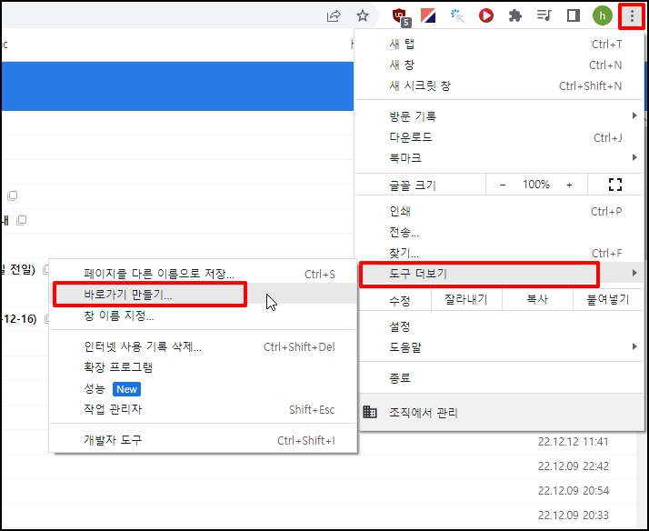Click the 100% zoom level value

pyautogui.click(x=536, y=185)
